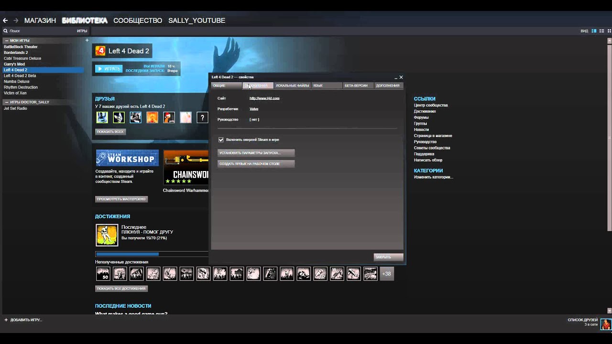Switch to the ЛОКАЛЬНЫЕ ФАЙЛЫ tab
The image size is (612, 344).
point(292,86)
